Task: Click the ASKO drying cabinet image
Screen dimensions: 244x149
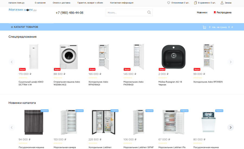Action: coord(34,57)
